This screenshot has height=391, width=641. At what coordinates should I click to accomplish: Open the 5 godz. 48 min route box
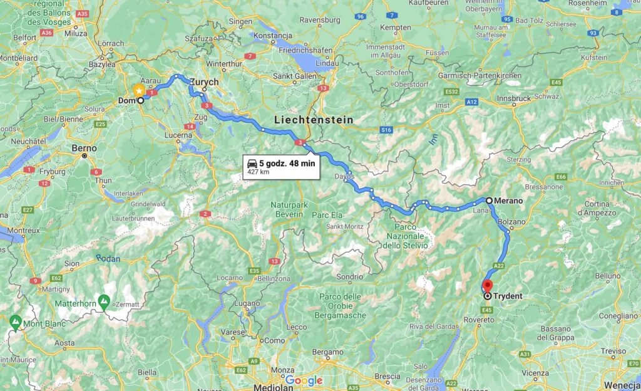tap(281, 167)
